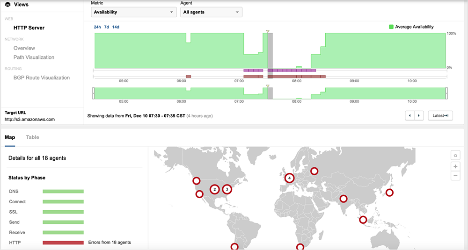
Task: Go to previous time interval arrow
Action: pyautogui.click(x=410, y=115)
